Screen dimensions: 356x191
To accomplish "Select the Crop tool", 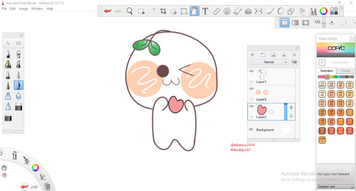I will pos(163,11).
